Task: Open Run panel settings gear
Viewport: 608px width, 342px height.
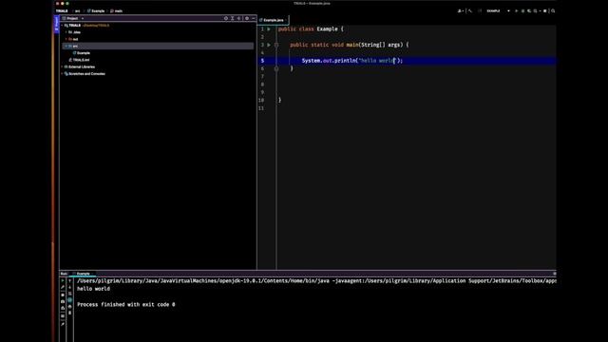Action: click(554, 274)
